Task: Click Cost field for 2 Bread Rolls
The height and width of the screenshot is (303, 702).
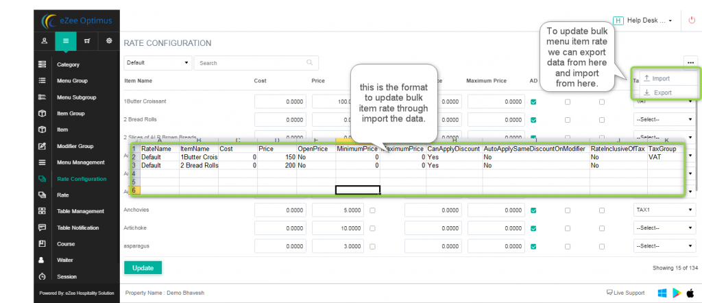Action: [281, 120]
